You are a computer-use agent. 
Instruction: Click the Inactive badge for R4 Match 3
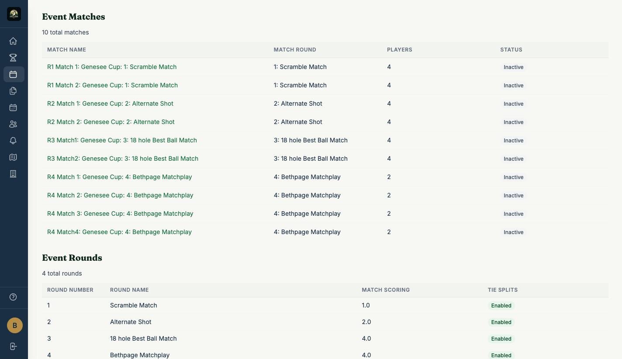coord(514,214)
